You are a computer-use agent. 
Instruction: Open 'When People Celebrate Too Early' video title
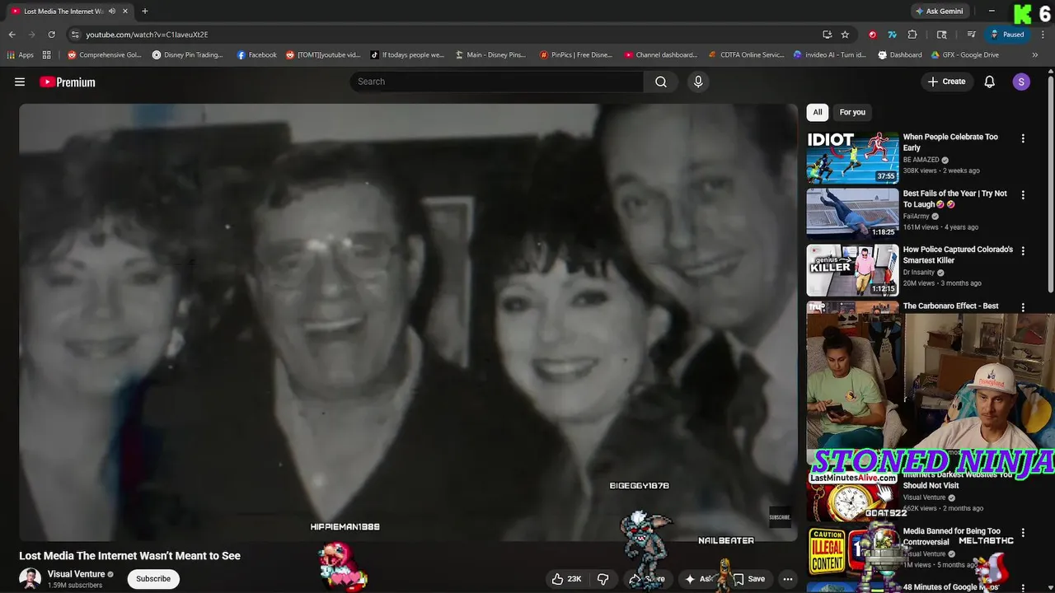pos(950,142)
